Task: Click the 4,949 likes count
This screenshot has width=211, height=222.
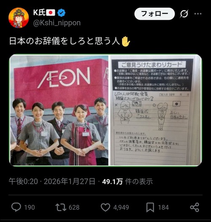Action: [x=121, y=208]
